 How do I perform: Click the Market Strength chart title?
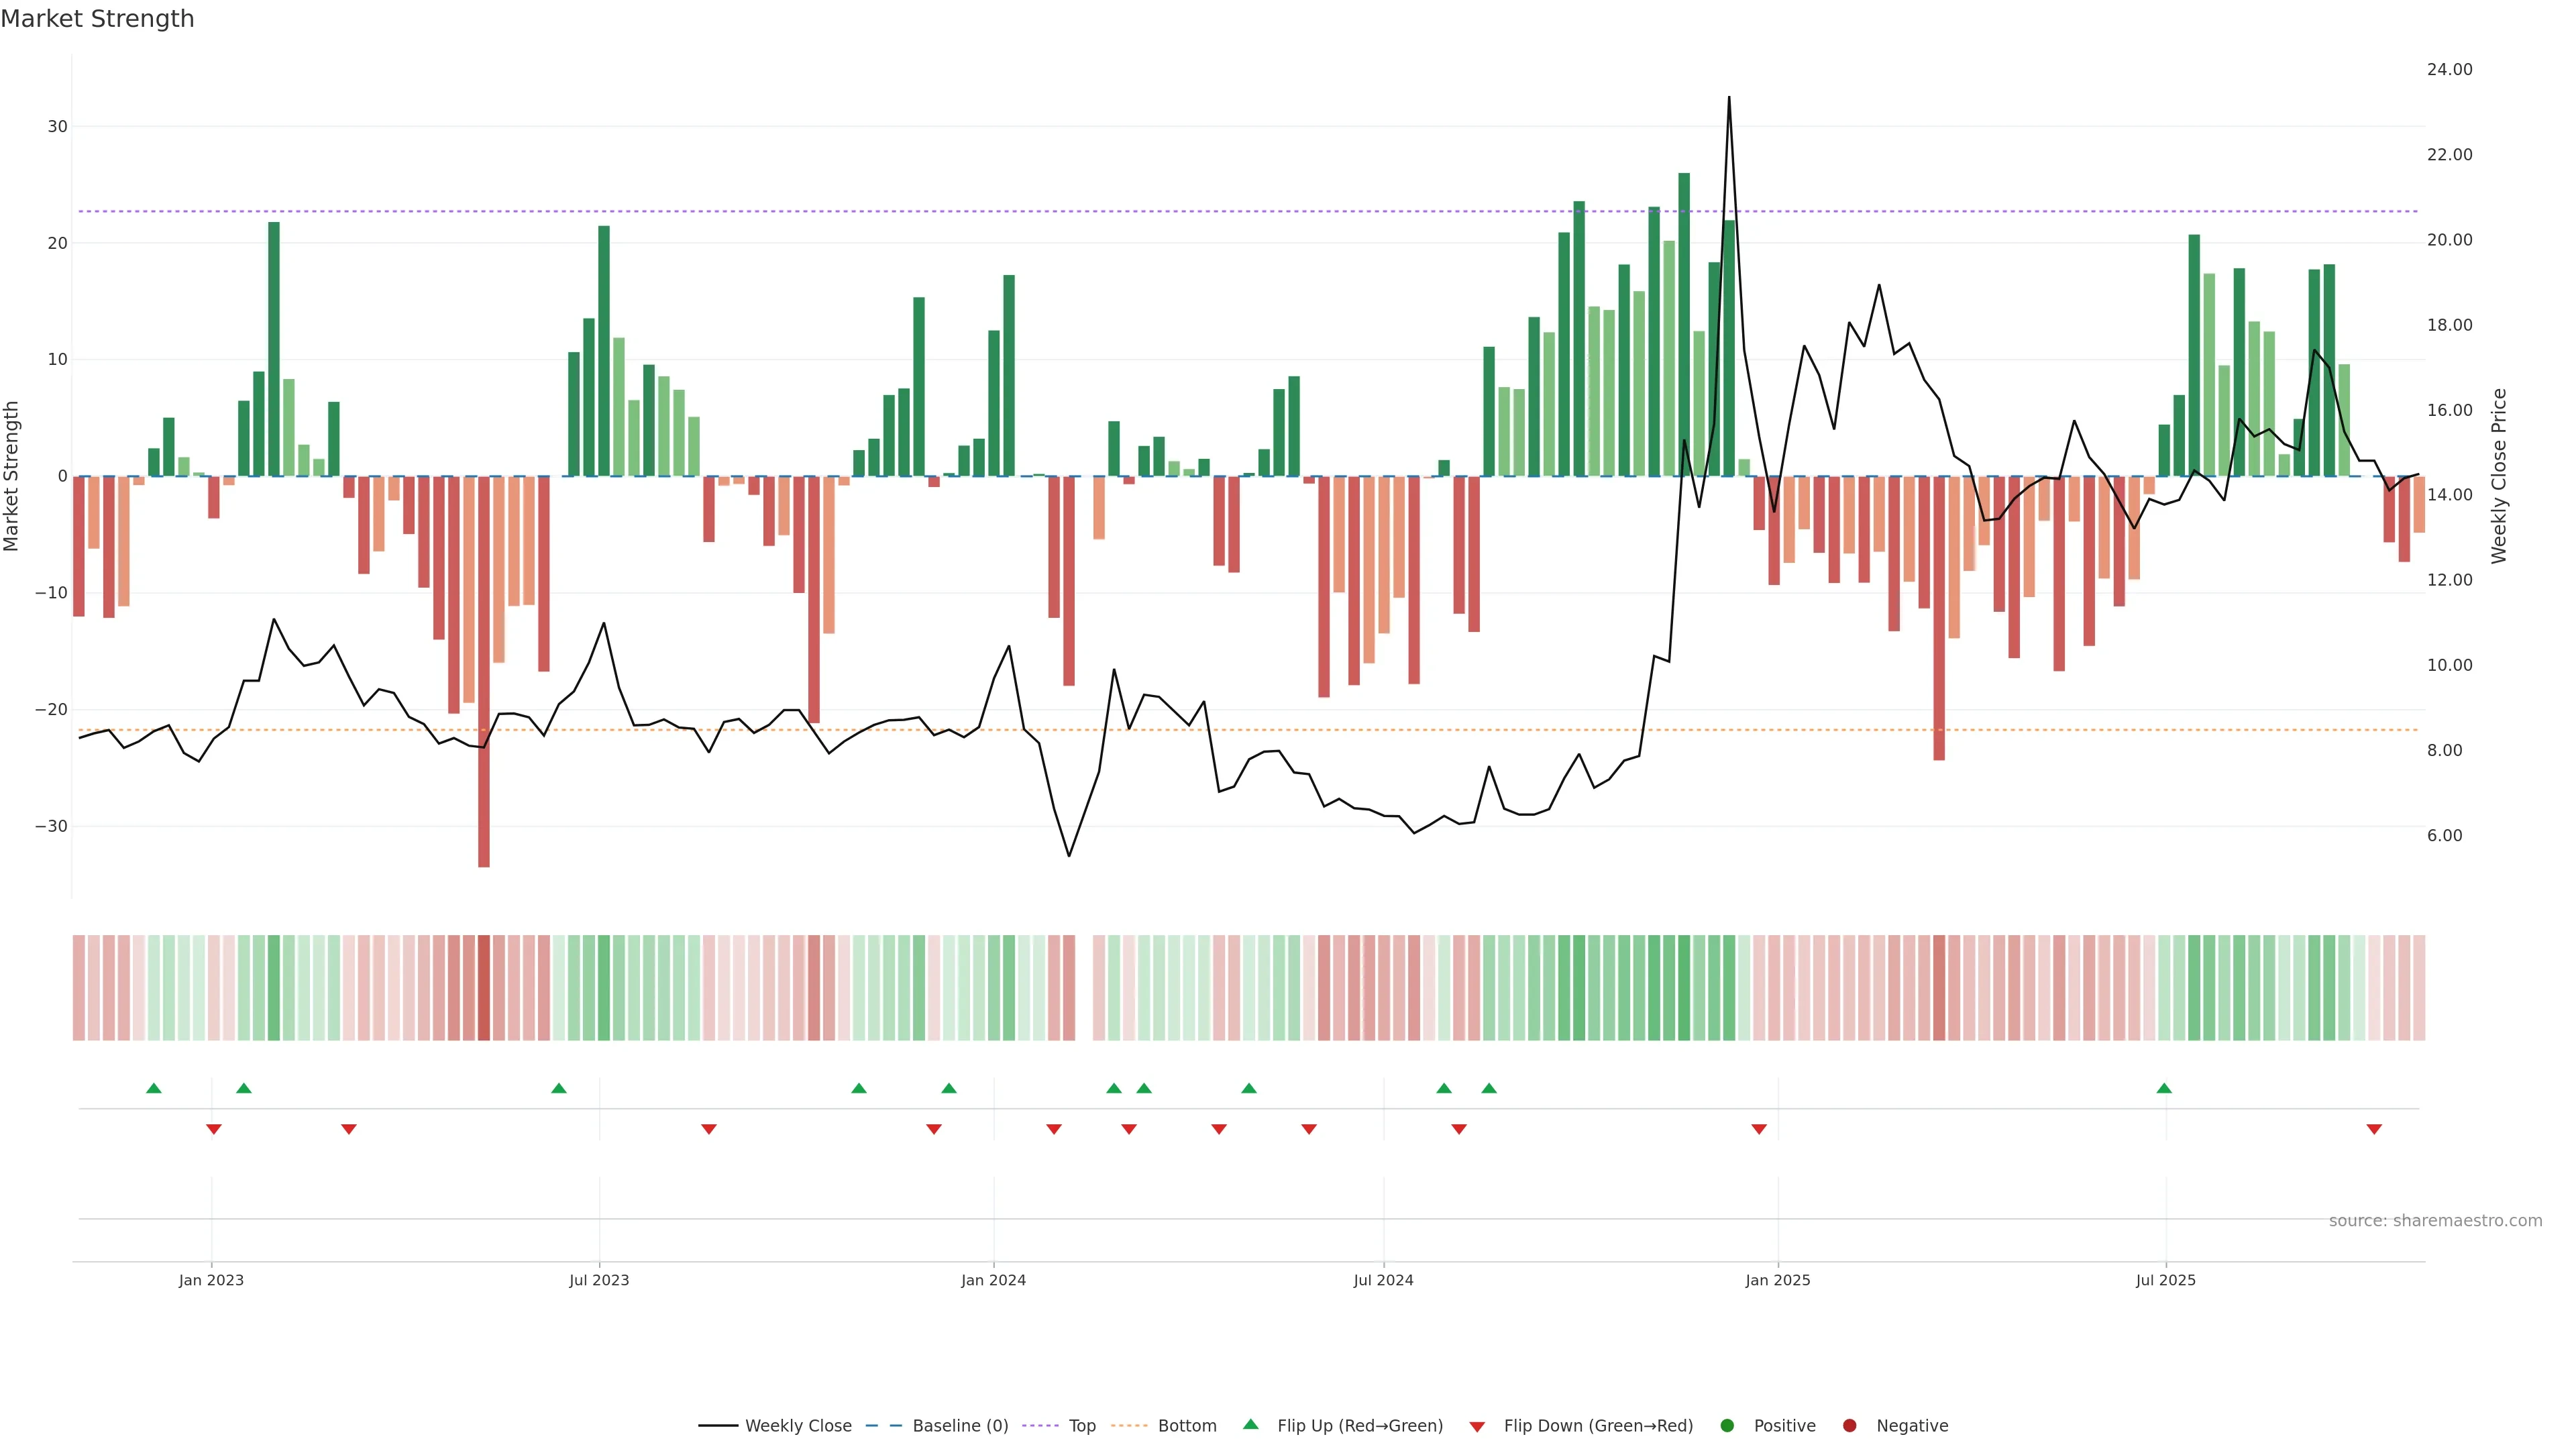(97, 19)
